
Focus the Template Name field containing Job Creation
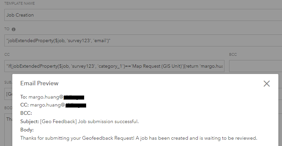coord(143,15)
